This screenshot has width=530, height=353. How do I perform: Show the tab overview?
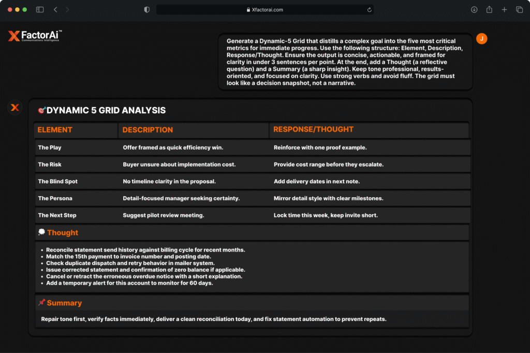click(x=519, y=10)
